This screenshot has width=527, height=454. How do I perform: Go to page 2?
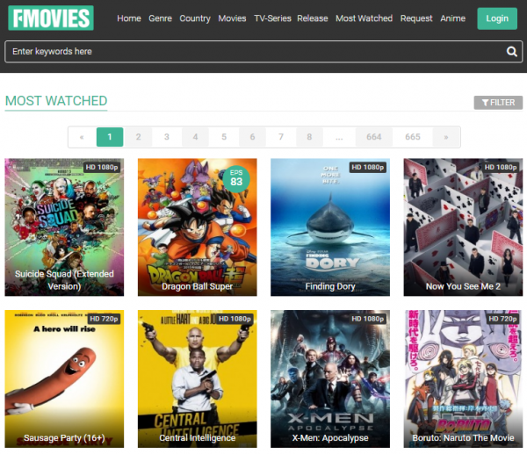click(138, 137)
